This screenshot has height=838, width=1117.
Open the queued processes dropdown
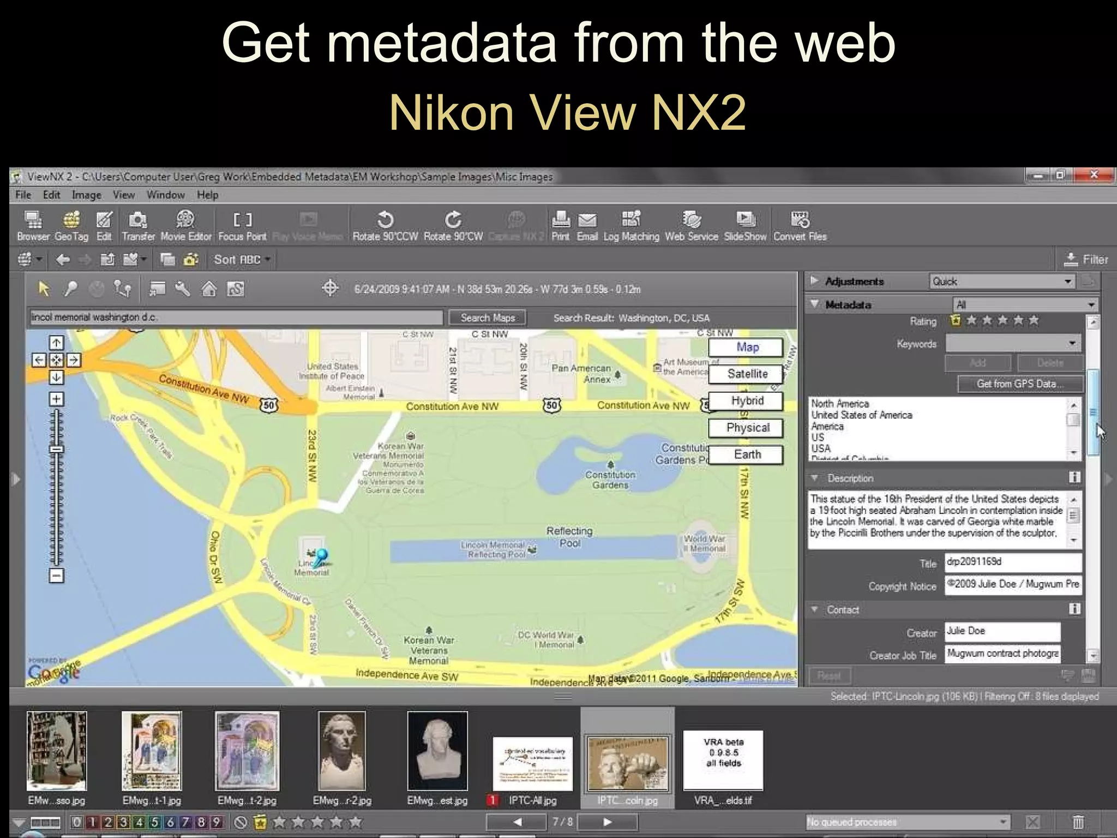coord(908,822)
